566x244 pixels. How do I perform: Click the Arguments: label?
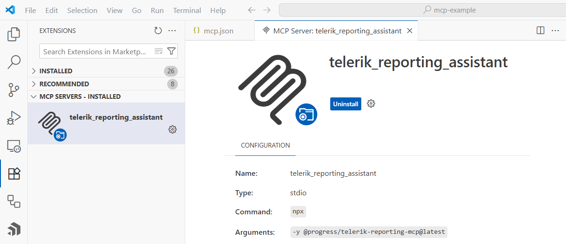click(255, 232)
